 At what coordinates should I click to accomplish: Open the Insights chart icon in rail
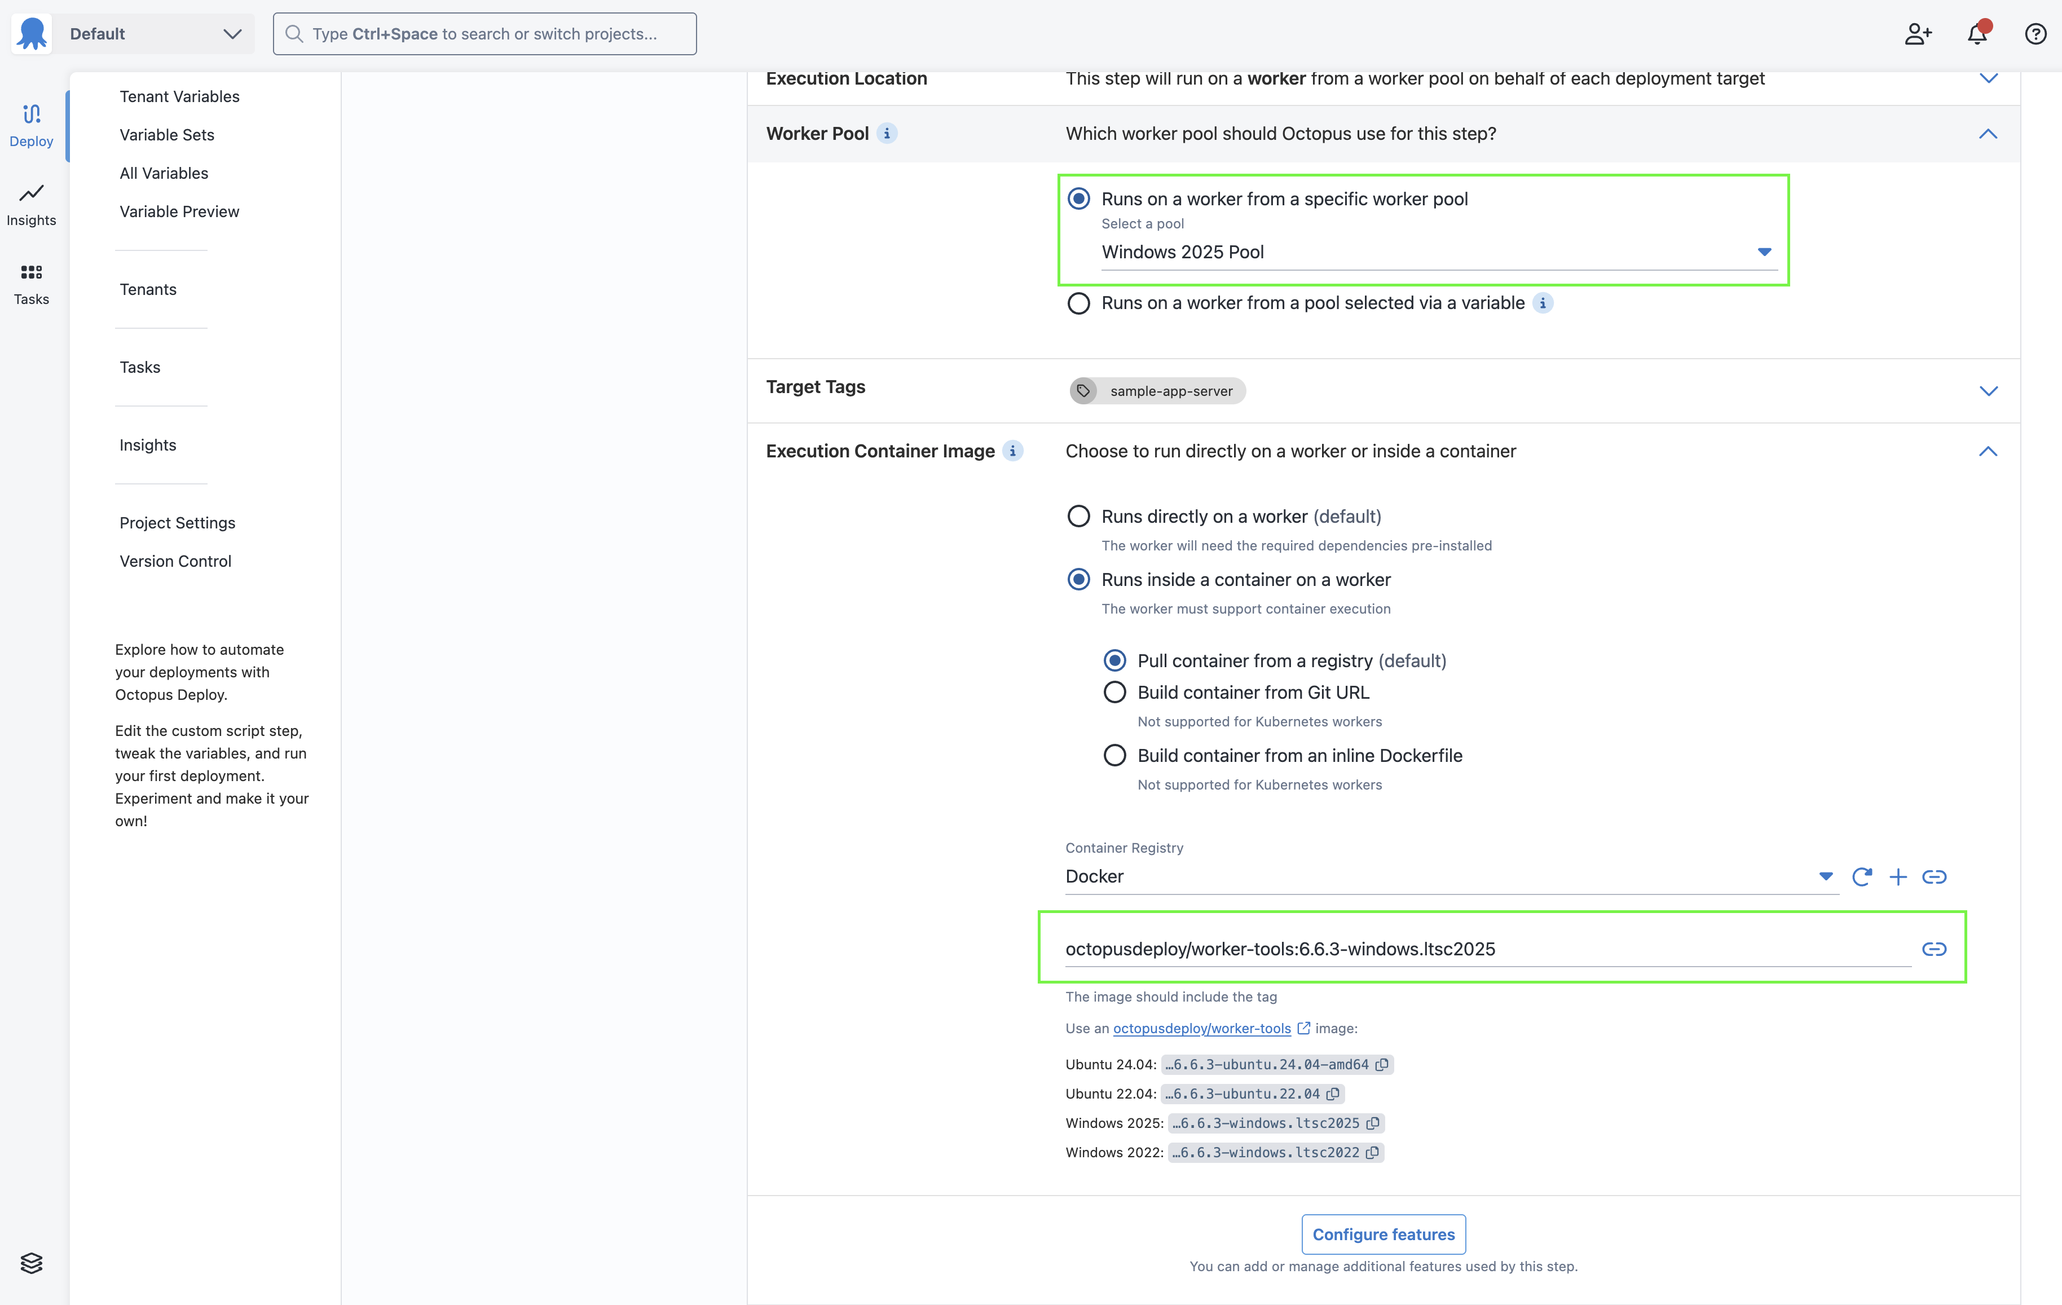[32, 193]
